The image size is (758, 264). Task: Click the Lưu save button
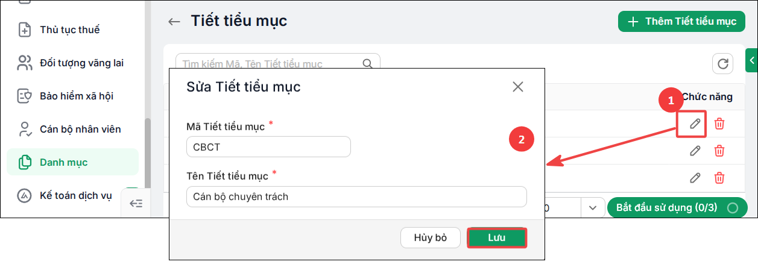coord(497,237)
